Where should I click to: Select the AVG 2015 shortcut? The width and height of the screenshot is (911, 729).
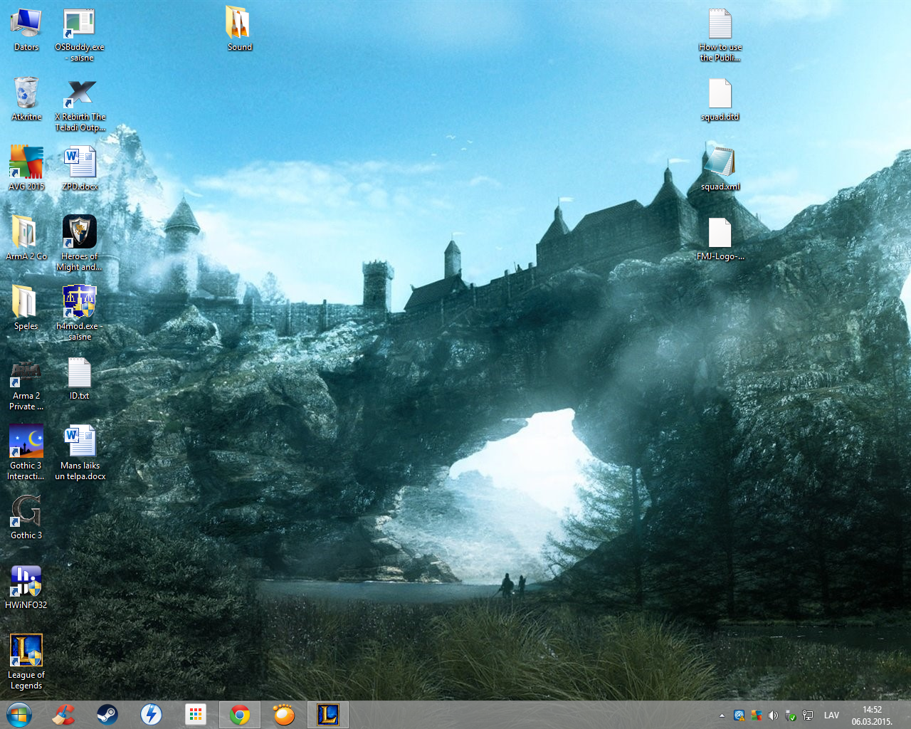[x=26, y=169]
